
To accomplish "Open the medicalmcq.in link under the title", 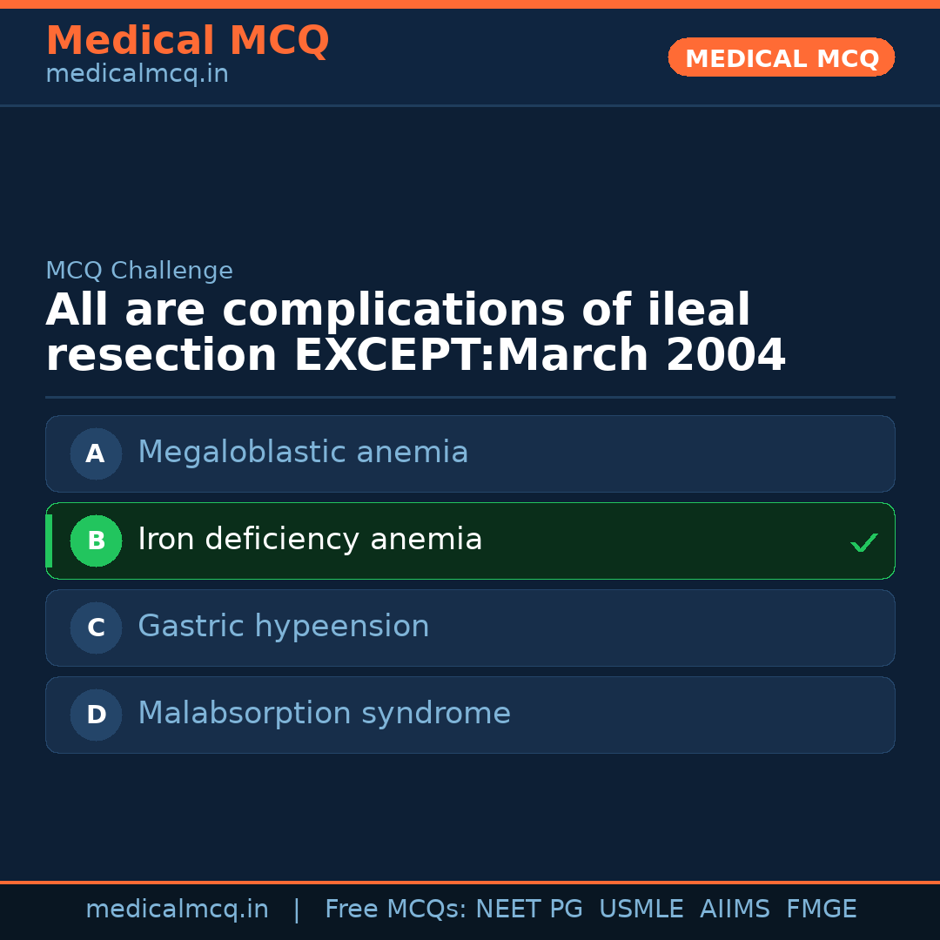I will [137, 74].
